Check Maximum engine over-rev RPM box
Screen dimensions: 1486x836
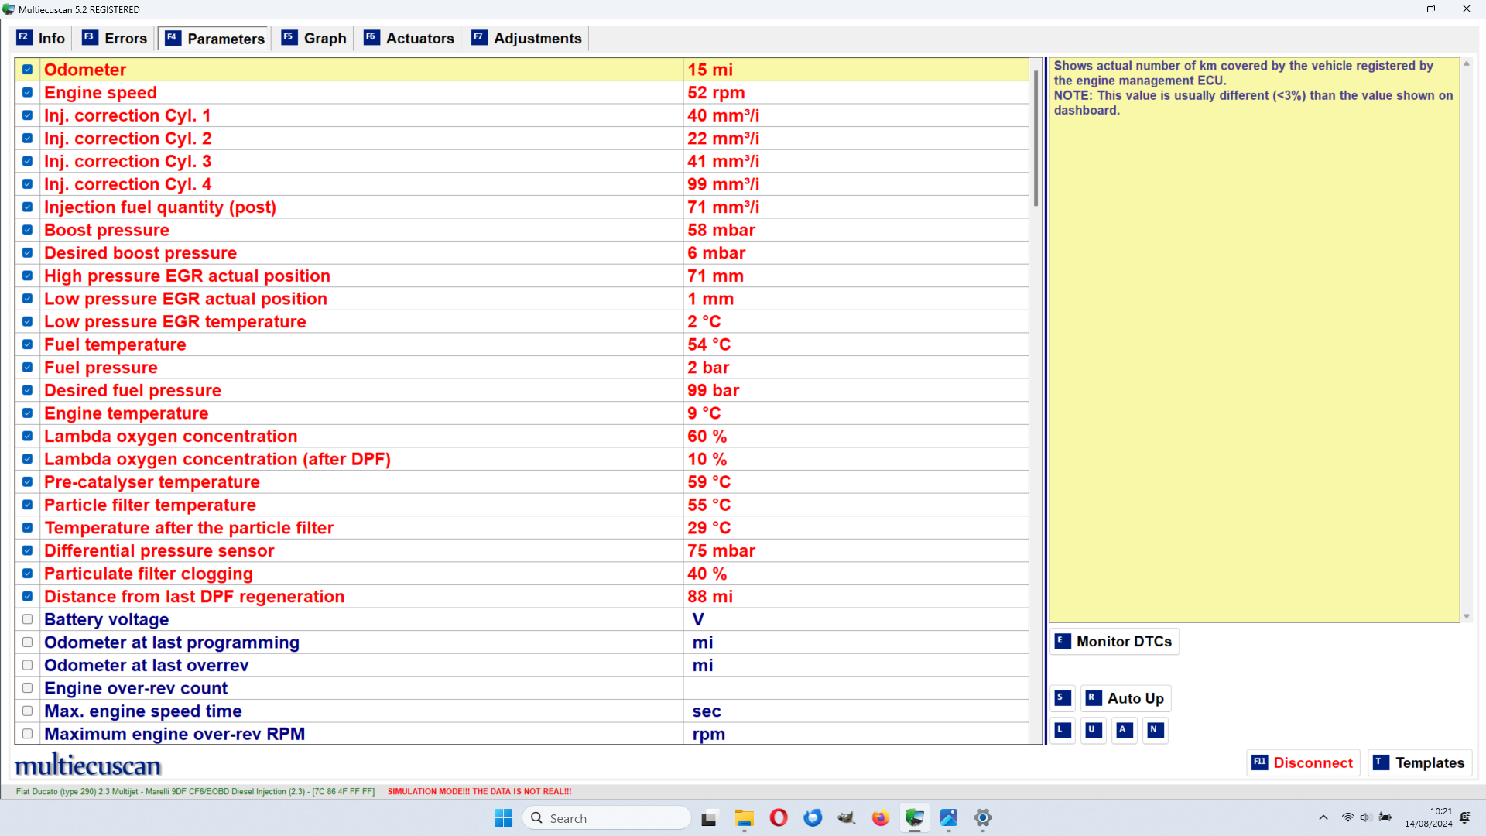(27, 734)
